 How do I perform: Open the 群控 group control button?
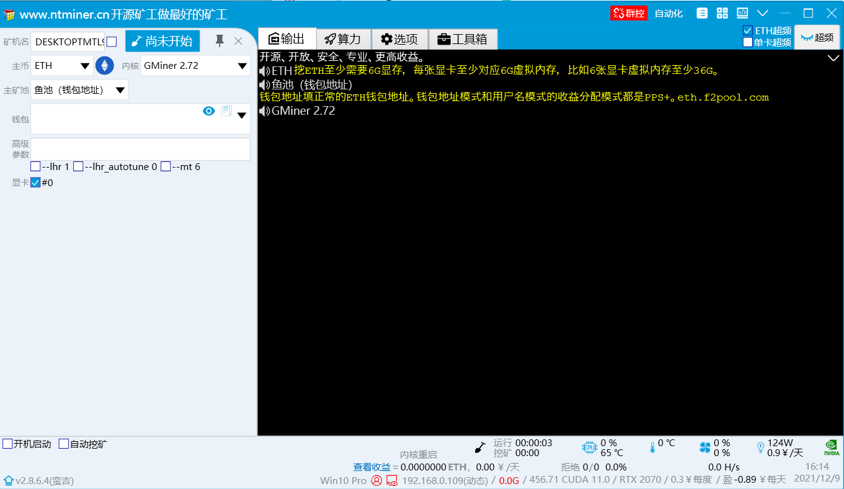click(x=628, y=13)
